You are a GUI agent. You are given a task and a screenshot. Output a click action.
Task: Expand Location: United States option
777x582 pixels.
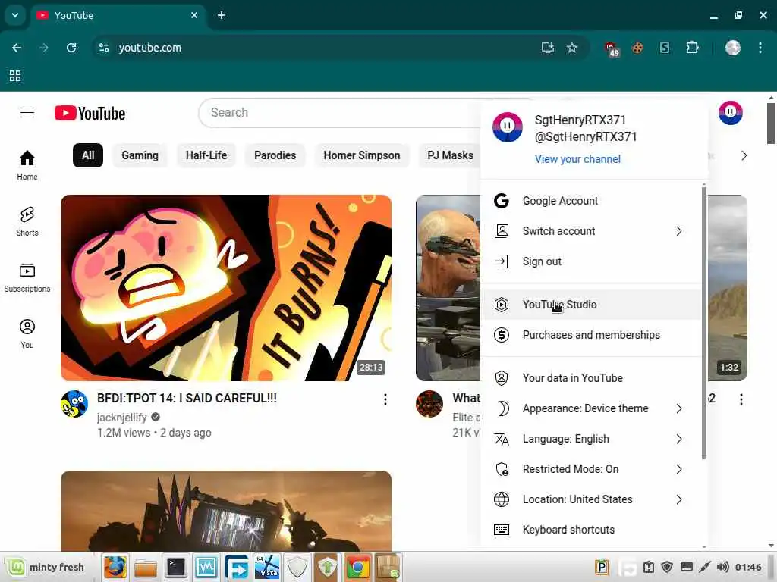(x=590, y=499)
